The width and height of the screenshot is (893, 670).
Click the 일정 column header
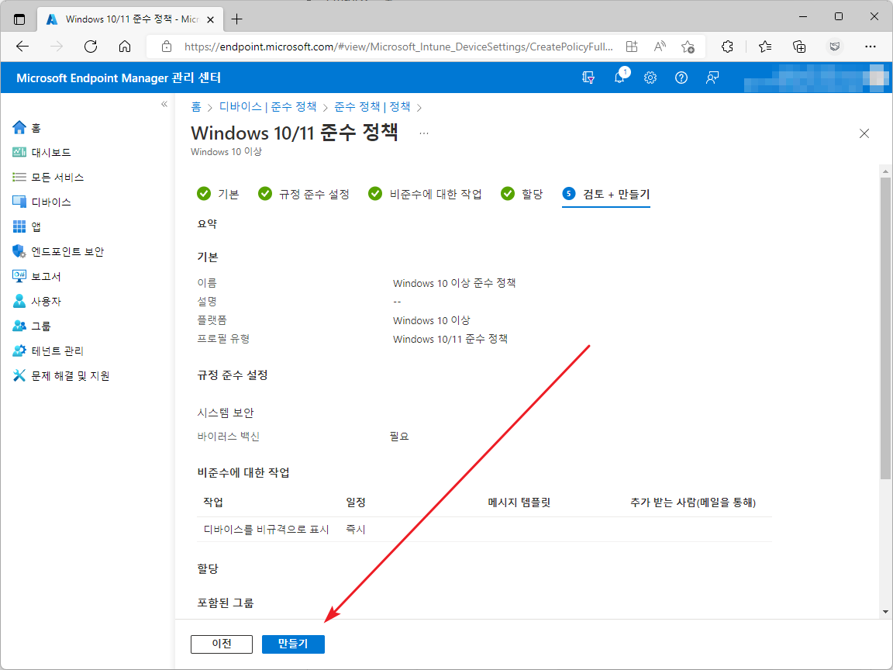coord(356,502)
